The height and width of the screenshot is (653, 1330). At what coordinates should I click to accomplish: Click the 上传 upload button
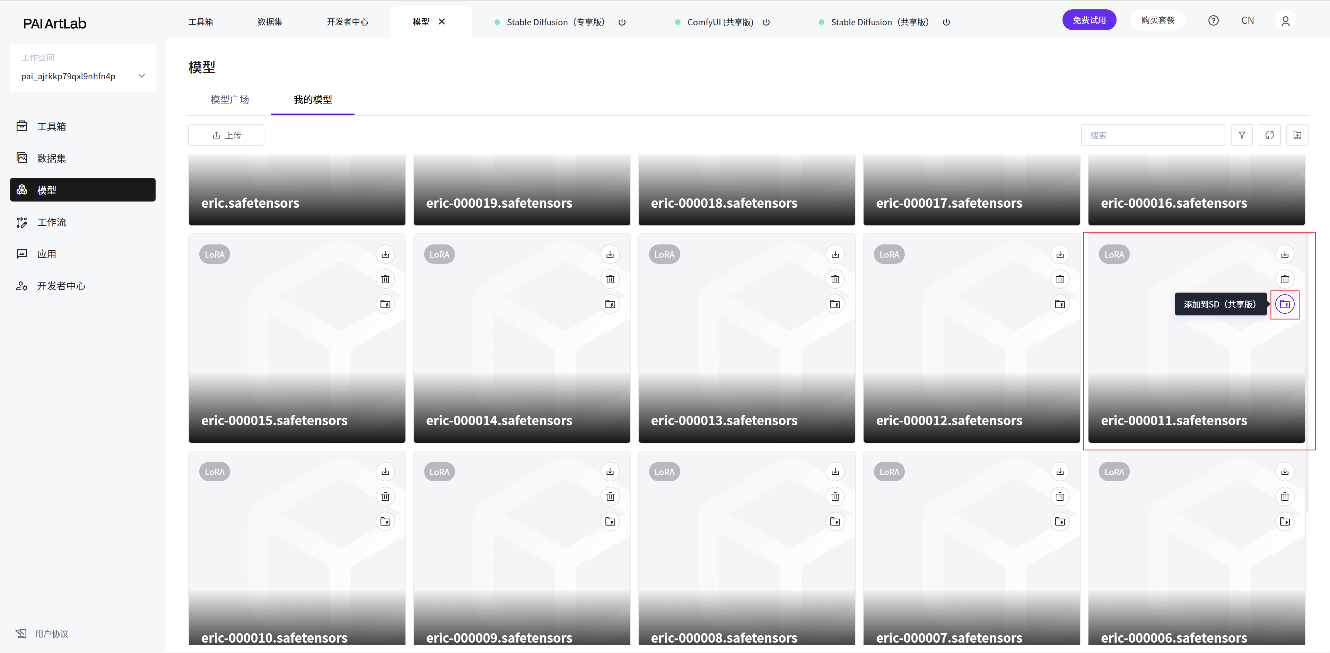point(226,135)
